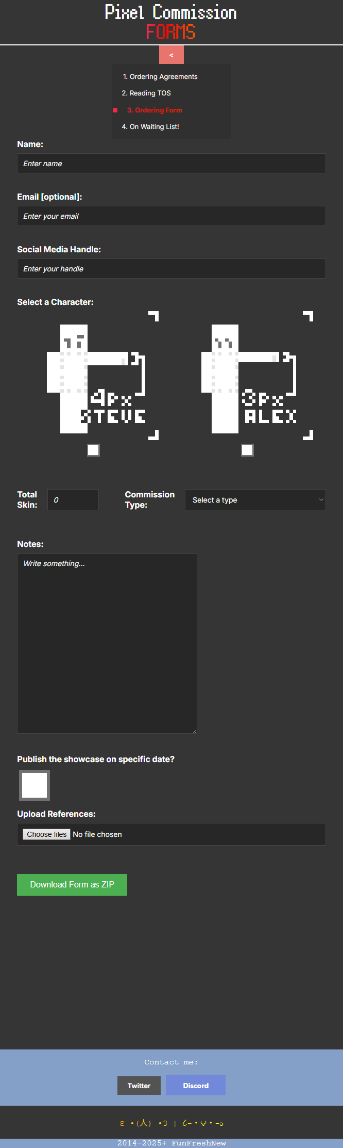343x1148 pixels.
Task: Open On Waiting List step
Action: 150,126
